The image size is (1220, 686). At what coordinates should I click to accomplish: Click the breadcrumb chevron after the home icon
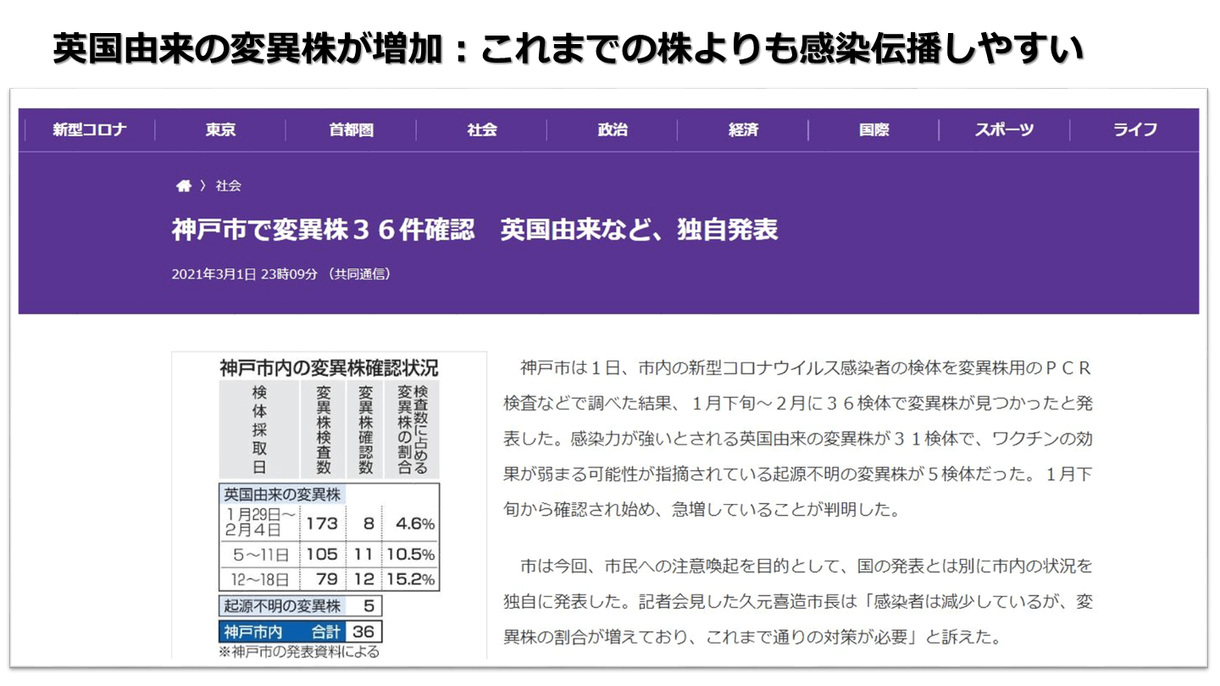(203, 186)
